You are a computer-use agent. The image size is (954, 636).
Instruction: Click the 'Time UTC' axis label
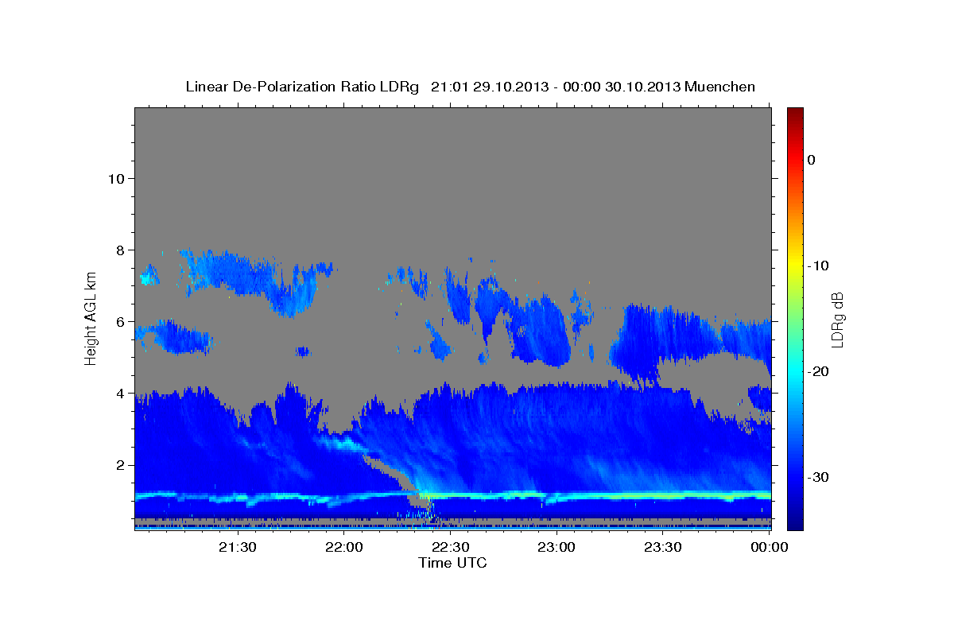tap(452, 563)
